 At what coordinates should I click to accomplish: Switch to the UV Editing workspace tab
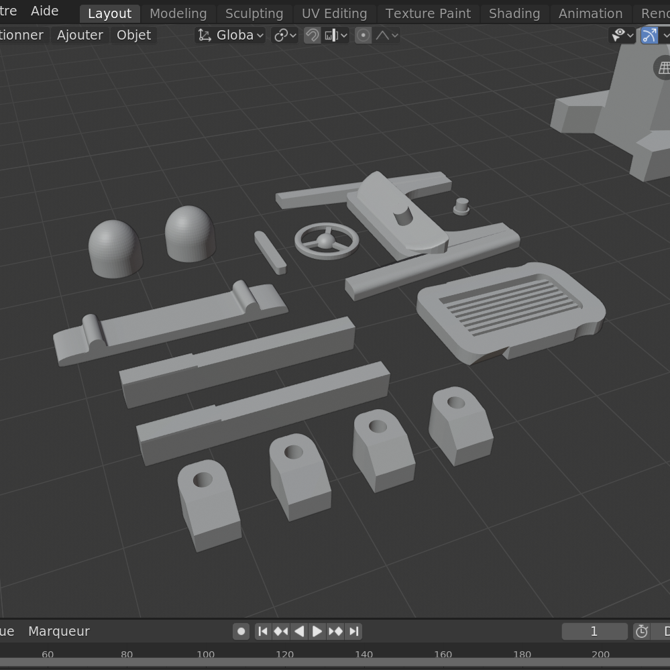click(x=334, y=13)
